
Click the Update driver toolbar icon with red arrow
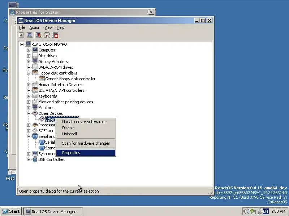[39, 35]
